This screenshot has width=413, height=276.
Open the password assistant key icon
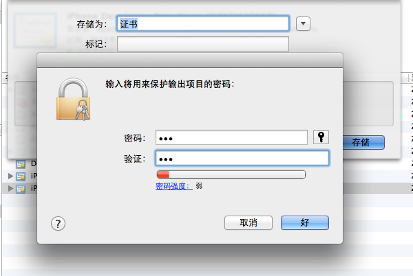[321, 137]
